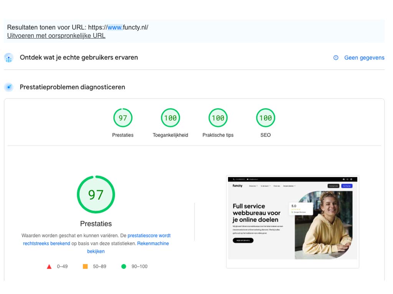The image size is (393, 294).
Task: Click the large 97 Prestaties progress ring
Action: click(x=96, y=194)
